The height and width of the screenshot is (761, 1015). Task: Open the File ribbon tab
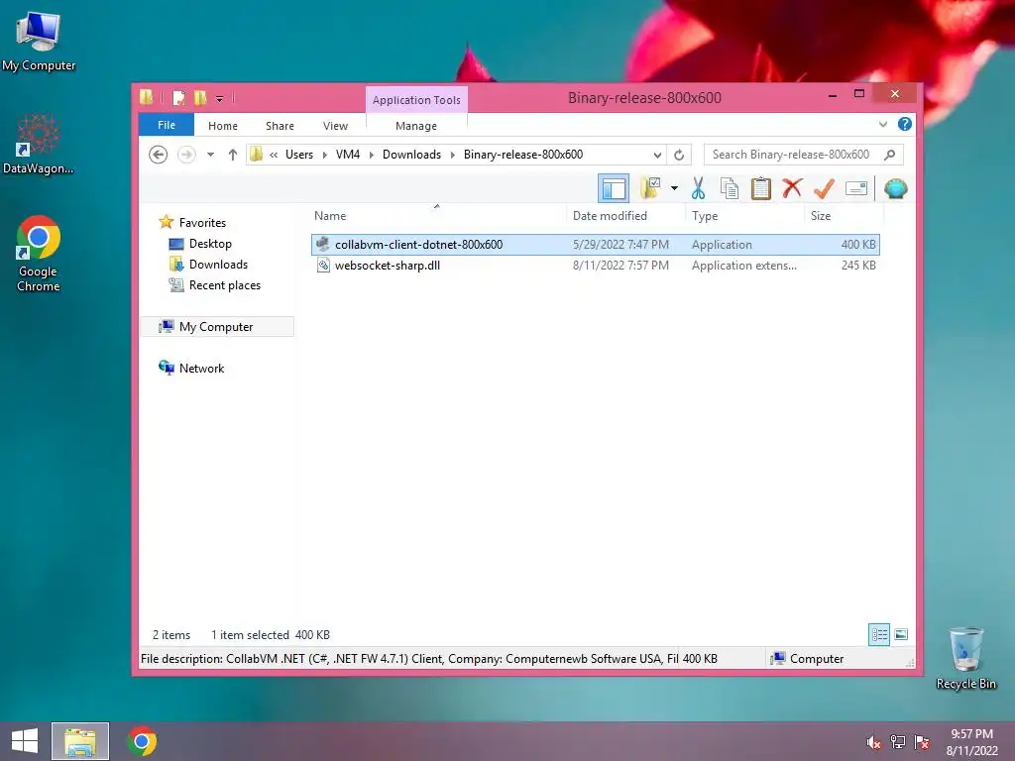(x=167, y=125)
